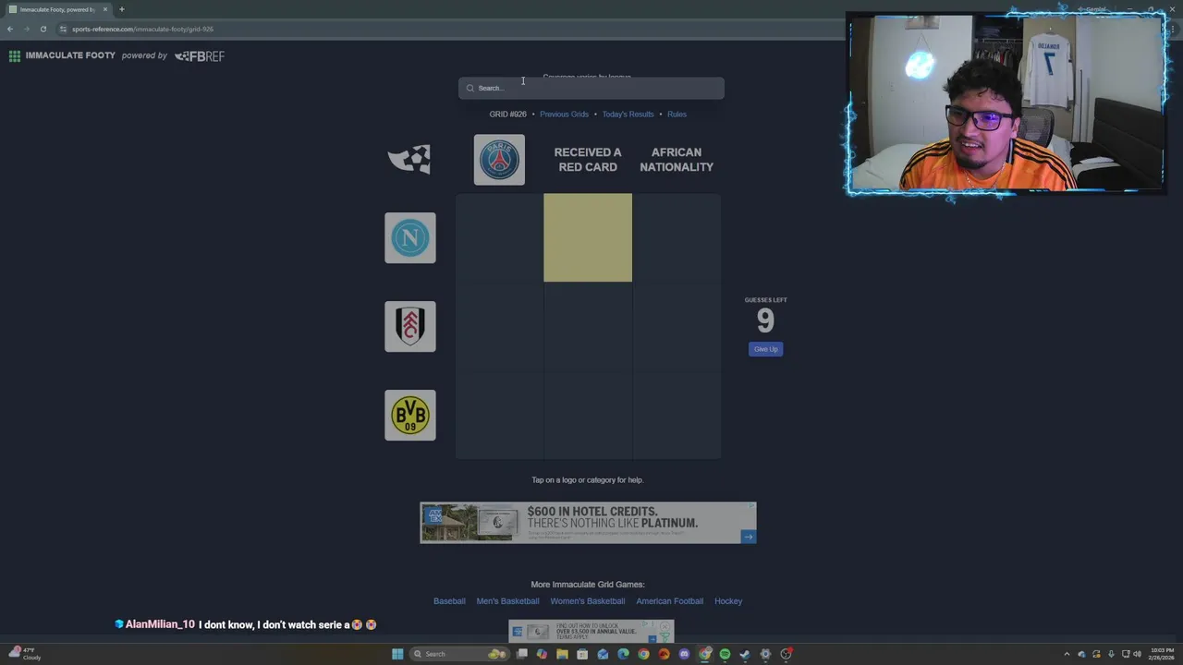Open the FBREF logo link

pyautogui.click(x=200, y=56)
